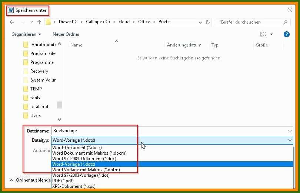Click the Word icon in the title bar
The image size is (300, 193).
(11, 10)
